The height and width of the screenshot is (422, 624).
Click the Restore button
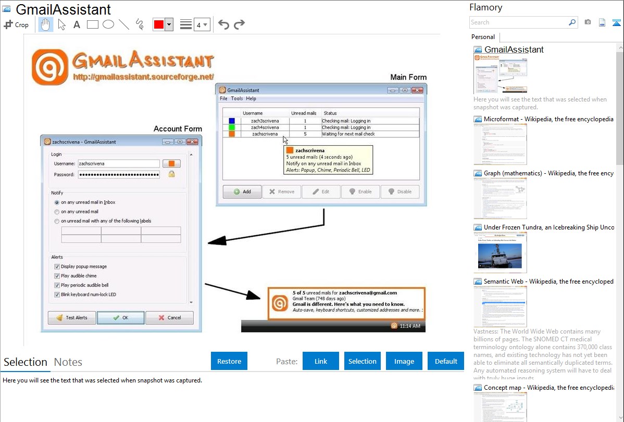click(229, 361)
